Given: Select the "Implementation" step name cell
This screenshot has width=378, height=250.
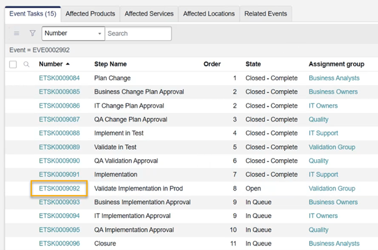Looking at the screenshot, I should (x=116, y=174).
